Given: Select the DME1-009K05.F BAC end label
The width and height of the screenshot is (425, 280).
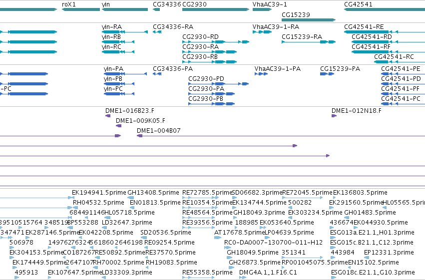Looking at the screenshot, I should point(140,121).
